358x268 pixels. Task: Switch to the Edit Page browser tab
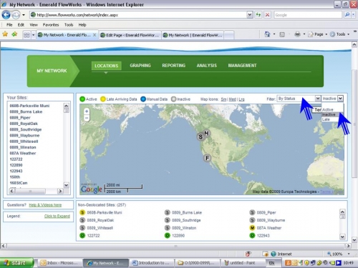coord(130,35)
